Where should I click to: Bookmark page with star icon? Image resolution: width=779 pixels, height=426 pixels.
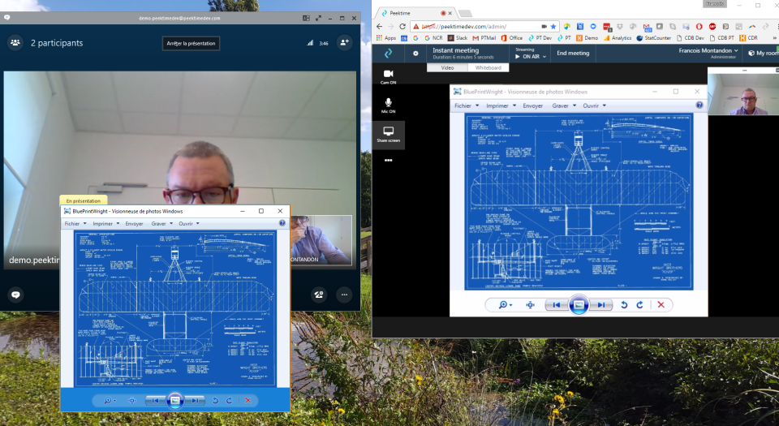tap(553, 26)
